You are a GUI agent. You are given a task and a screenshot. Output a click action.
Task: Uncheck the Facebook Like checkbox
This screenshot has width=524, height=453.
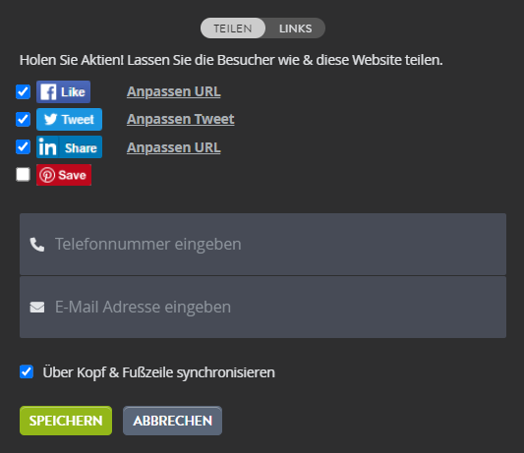point(23,91)
